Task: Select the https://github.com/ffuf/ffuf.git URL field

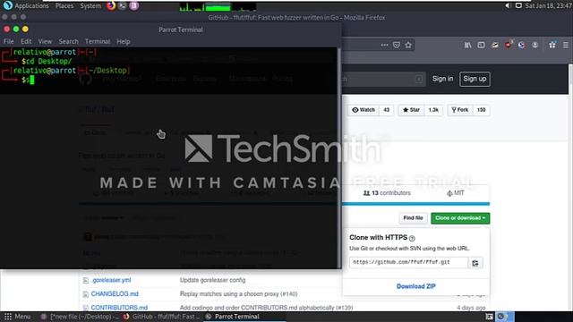Action: [x=408, y=262]
